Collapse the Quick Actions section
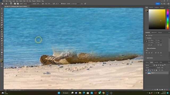 (x=146, y=58)
